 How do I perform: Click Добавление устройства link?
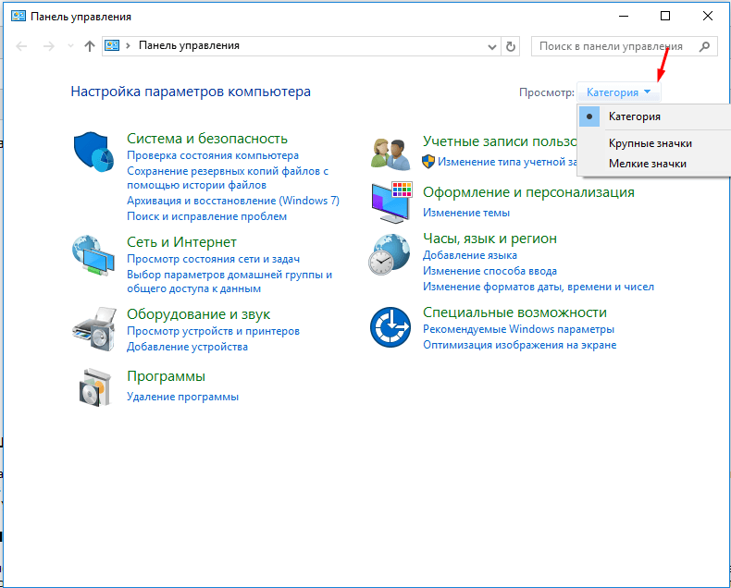point(187,347)
